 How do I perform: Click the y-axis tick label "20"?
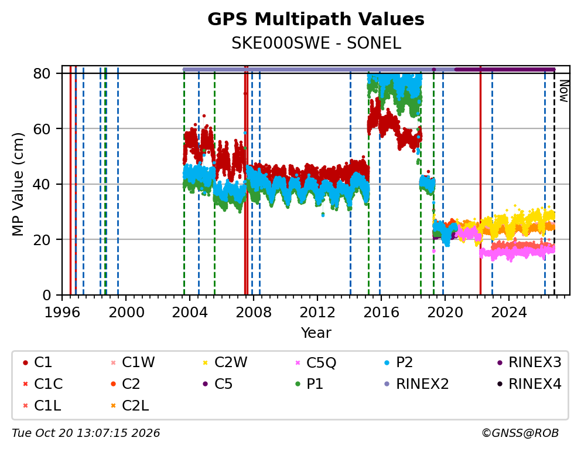pos(42,240)
